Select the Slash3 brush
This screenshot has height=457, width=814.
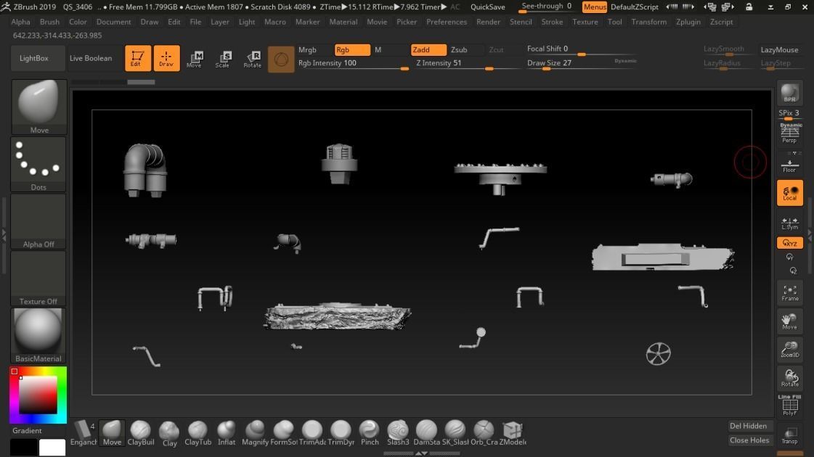[x=398, y=432]
